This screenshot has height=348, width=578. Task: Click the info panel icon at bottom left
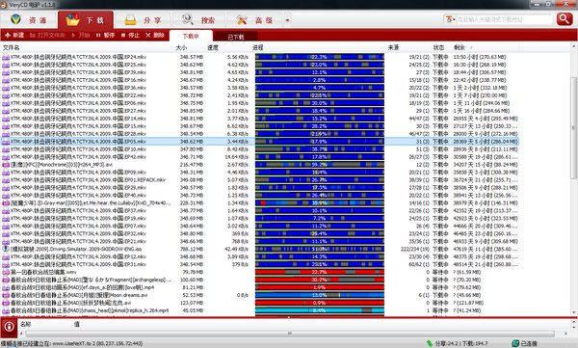pos(9,326)
